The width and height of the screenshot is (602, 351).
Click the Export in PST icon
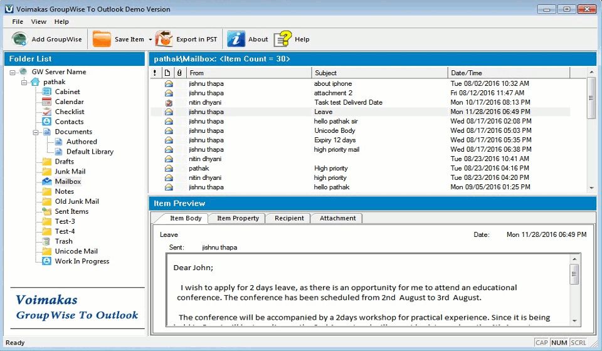pyautogui.click(x=164, y=39)
